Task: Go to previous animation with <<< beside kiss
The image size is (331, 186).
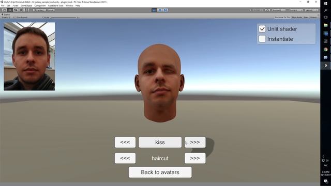Action: [125, 143]
